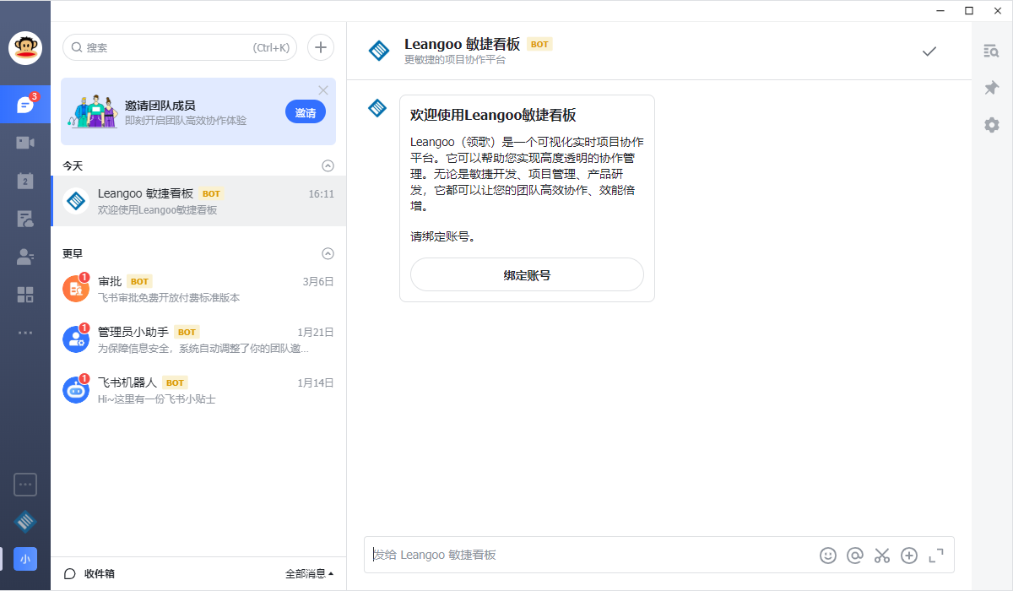Open the emoji picker

tap(828, 556)
